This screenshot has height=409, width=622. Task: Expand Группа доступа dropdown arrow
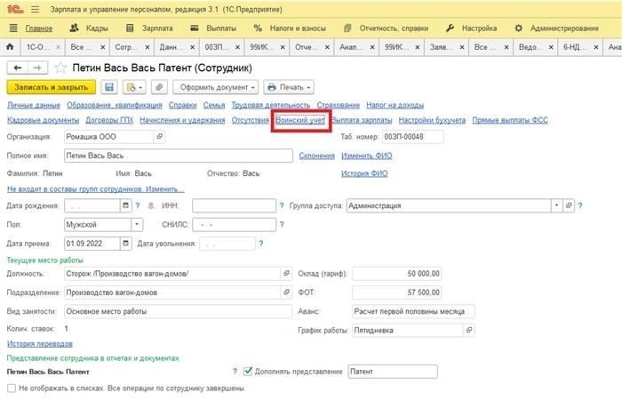[x=556, y=205]
